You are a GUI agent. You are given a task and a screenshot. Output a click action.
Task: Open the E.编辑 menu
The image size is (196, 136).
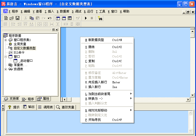click(x=25, y=11)
